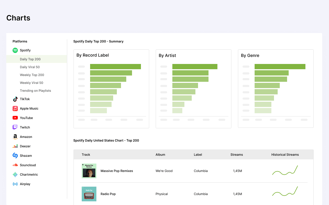This screenshot has height=205, width=329.
Task: Click the TikTok logo icon
Action: pos(15,99)
